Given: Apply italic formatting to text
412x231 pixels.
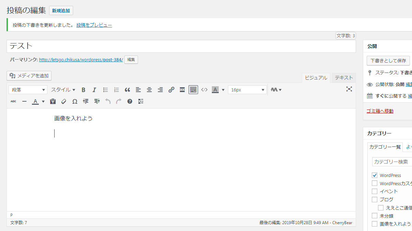Looking at the screenshot, I should [x=94, y=90].
